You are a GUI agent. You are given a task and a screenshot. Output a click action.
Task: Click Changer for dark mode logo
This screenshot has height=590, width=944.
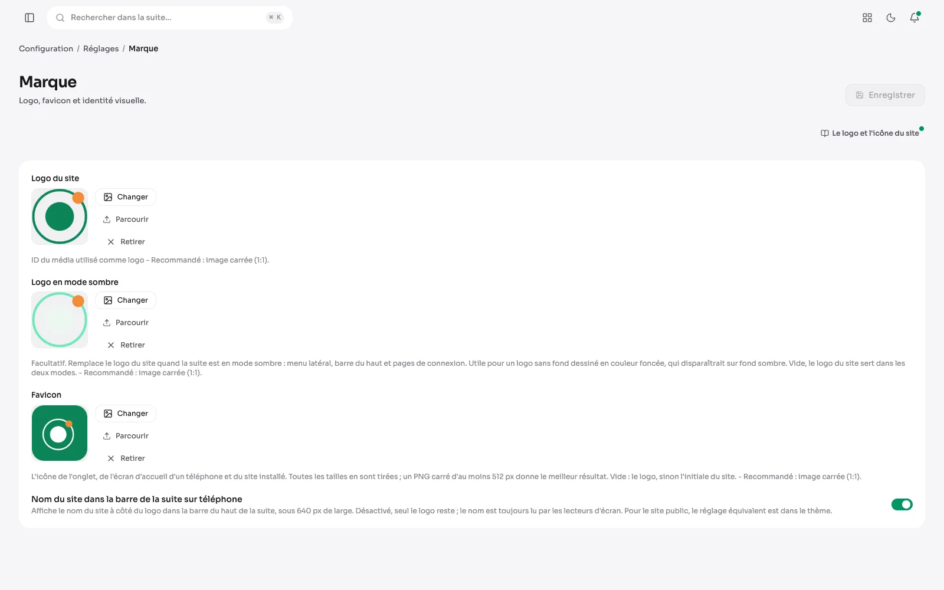click(x=126, y=300)
